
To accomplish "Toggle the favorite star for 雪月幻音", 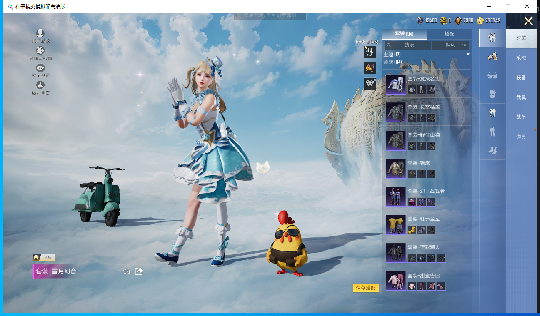I will click(127, 271).
